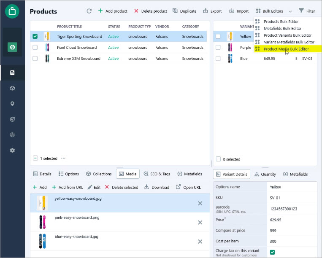Screen dimensions: 322x258
Task: Toggle Charge tax on this variant
Action: (273, 252)
